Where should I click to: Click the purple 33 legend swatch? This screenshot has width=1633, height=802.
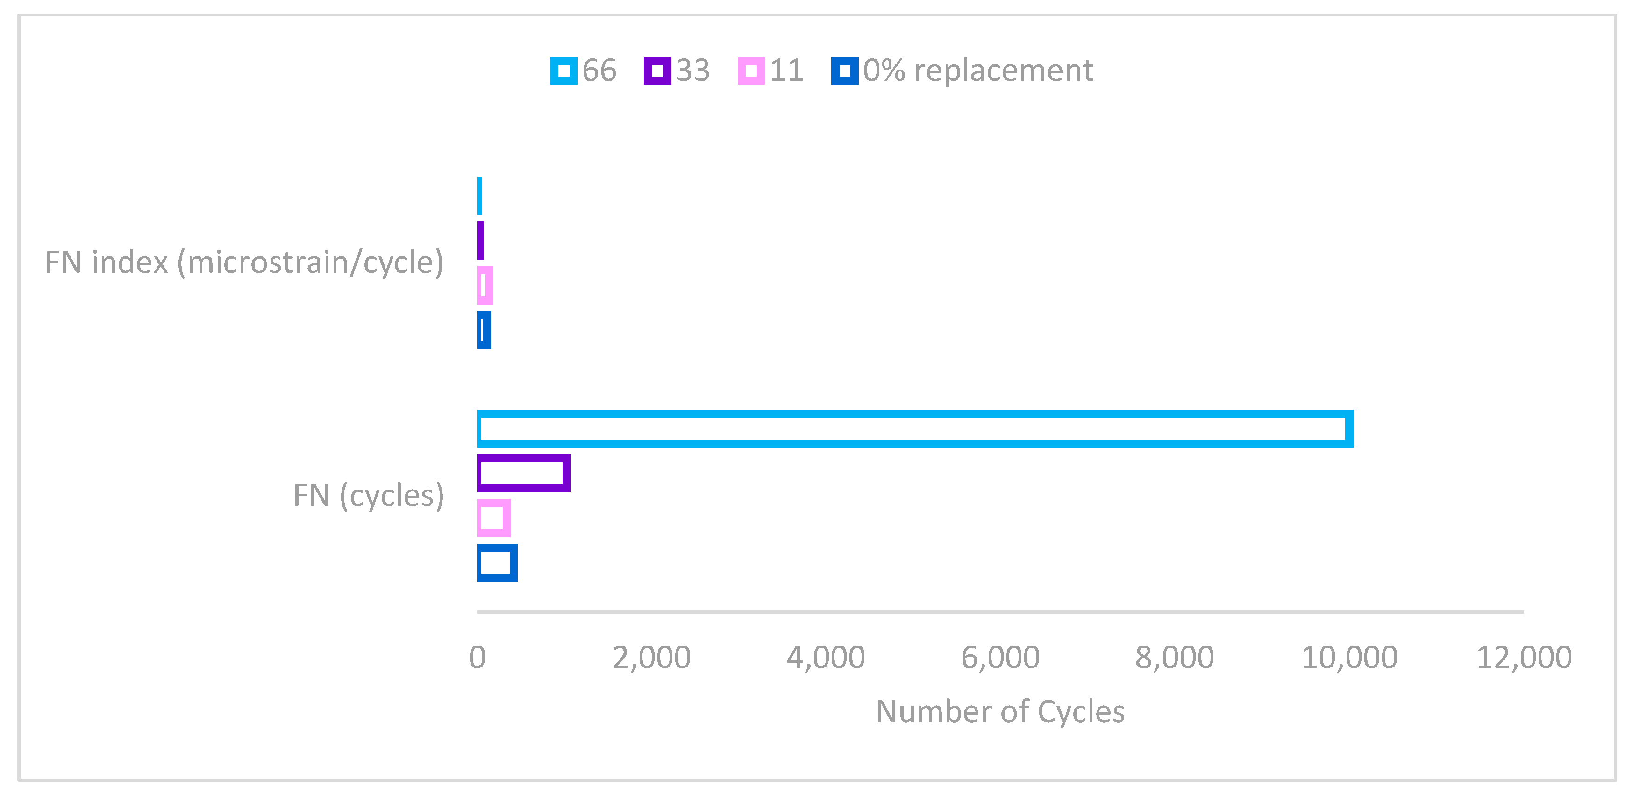point(657,71)
